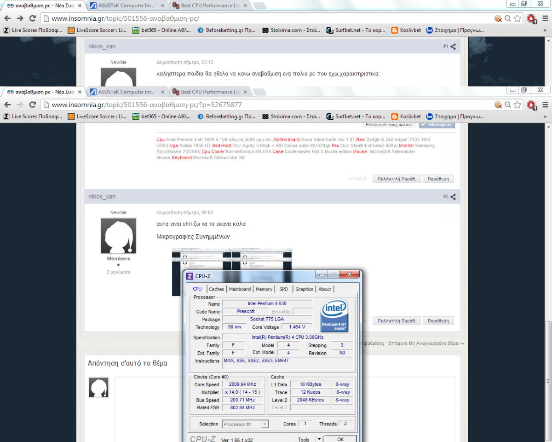Click the 'Prescott' code name value
Screen dimensions: 552x442
click(246, 312)
